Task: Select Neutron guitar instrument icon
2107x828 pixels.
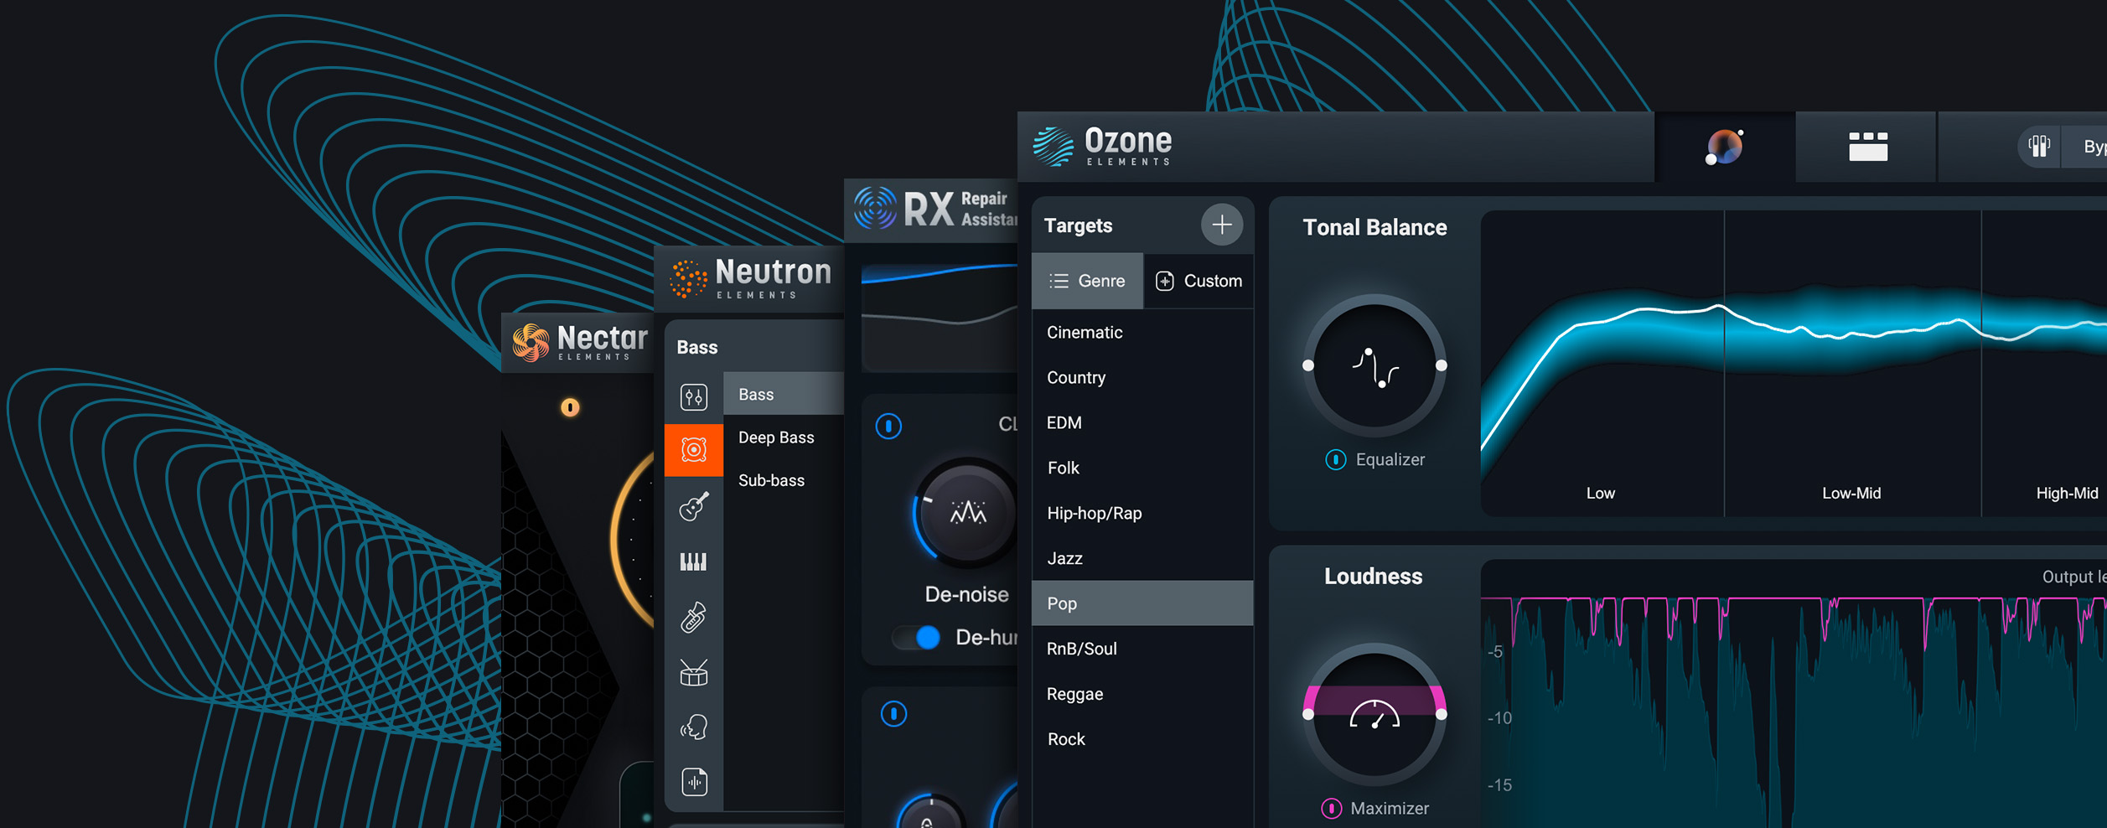Action: coord(694,505)
